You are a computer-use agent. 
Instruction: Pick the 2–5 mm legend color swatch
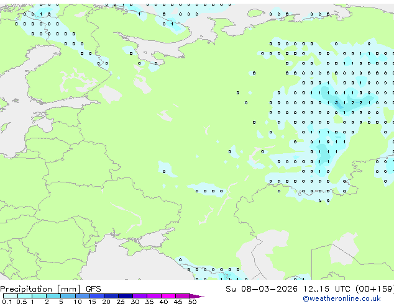point(53,296)
